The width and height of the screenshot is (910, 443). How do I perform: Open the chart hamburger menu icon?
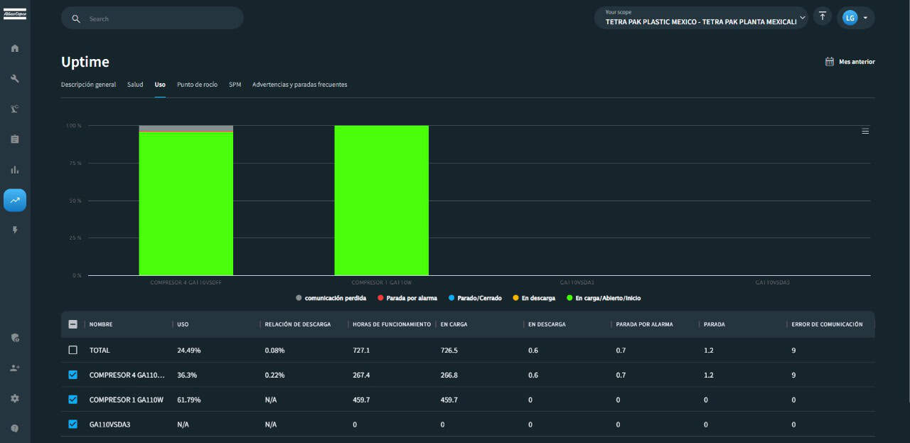[x=865, y=131]
